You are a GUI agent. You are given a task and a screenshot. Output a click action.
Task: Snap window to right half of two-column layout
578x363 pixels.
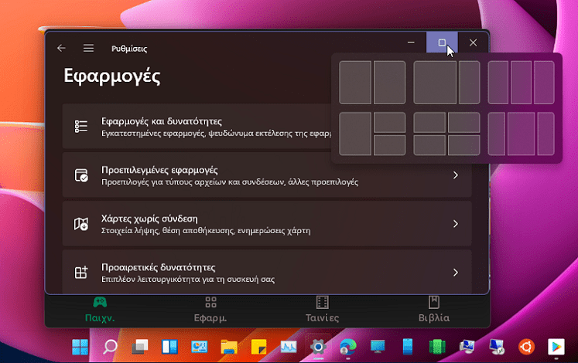[390, 83]
